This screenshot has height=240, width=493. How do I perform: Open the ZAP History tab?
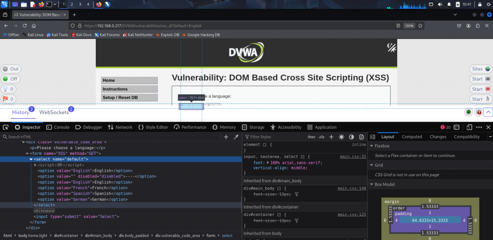(x=20, y=113)
